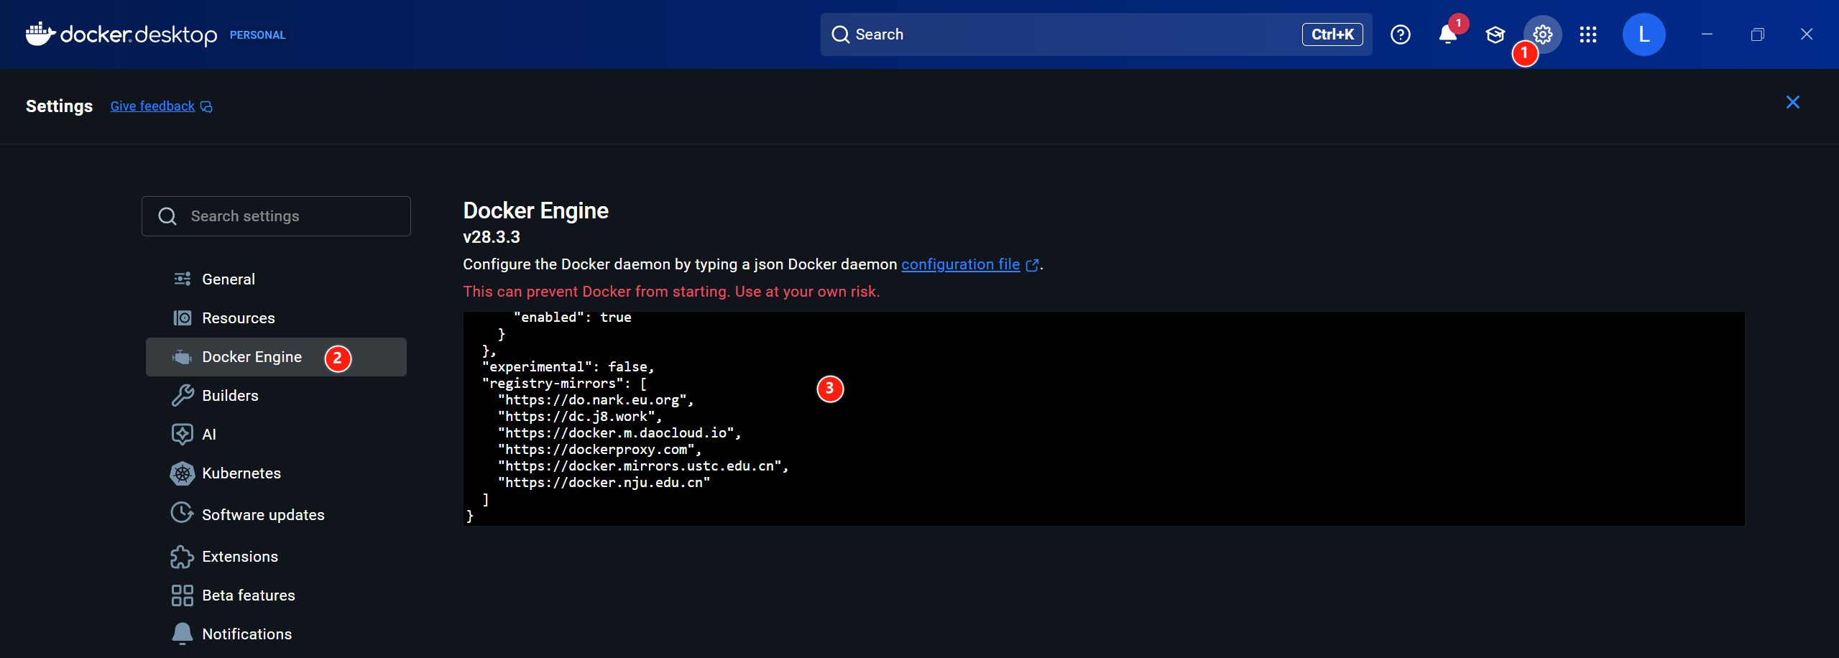
Task: Open the Beta features section
Action: 276,596
